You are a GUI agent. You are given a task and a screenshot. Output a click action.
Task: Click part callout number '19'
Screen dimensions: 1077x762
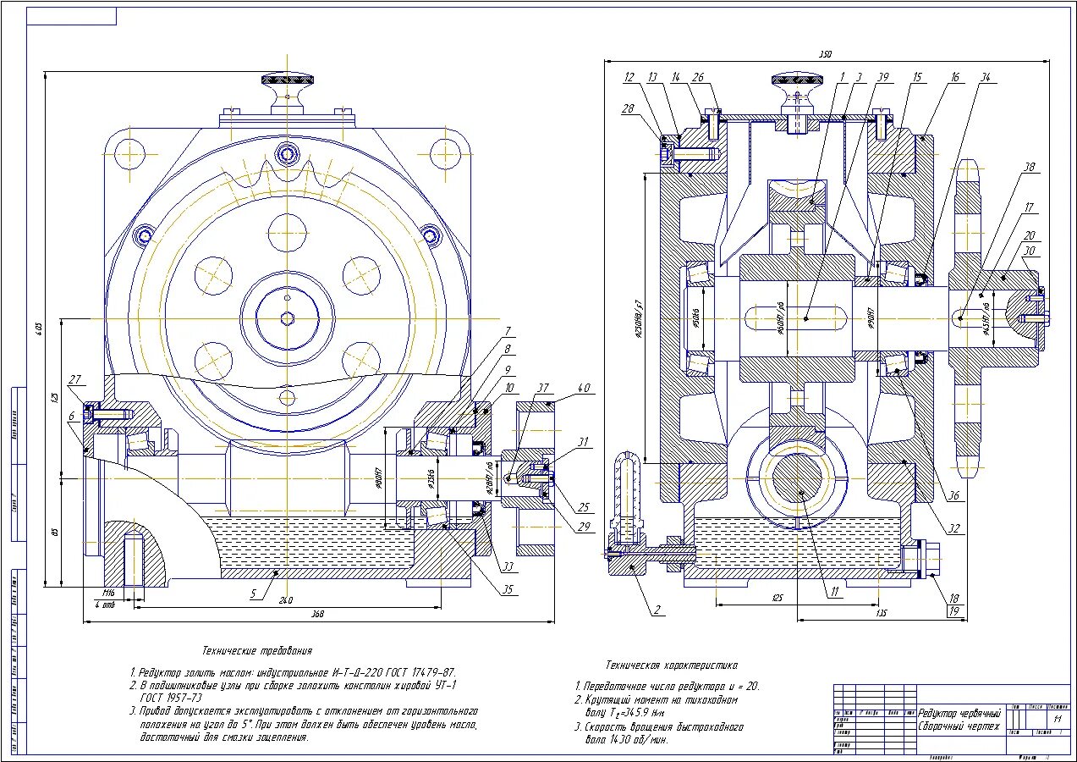tap(954, 610)
